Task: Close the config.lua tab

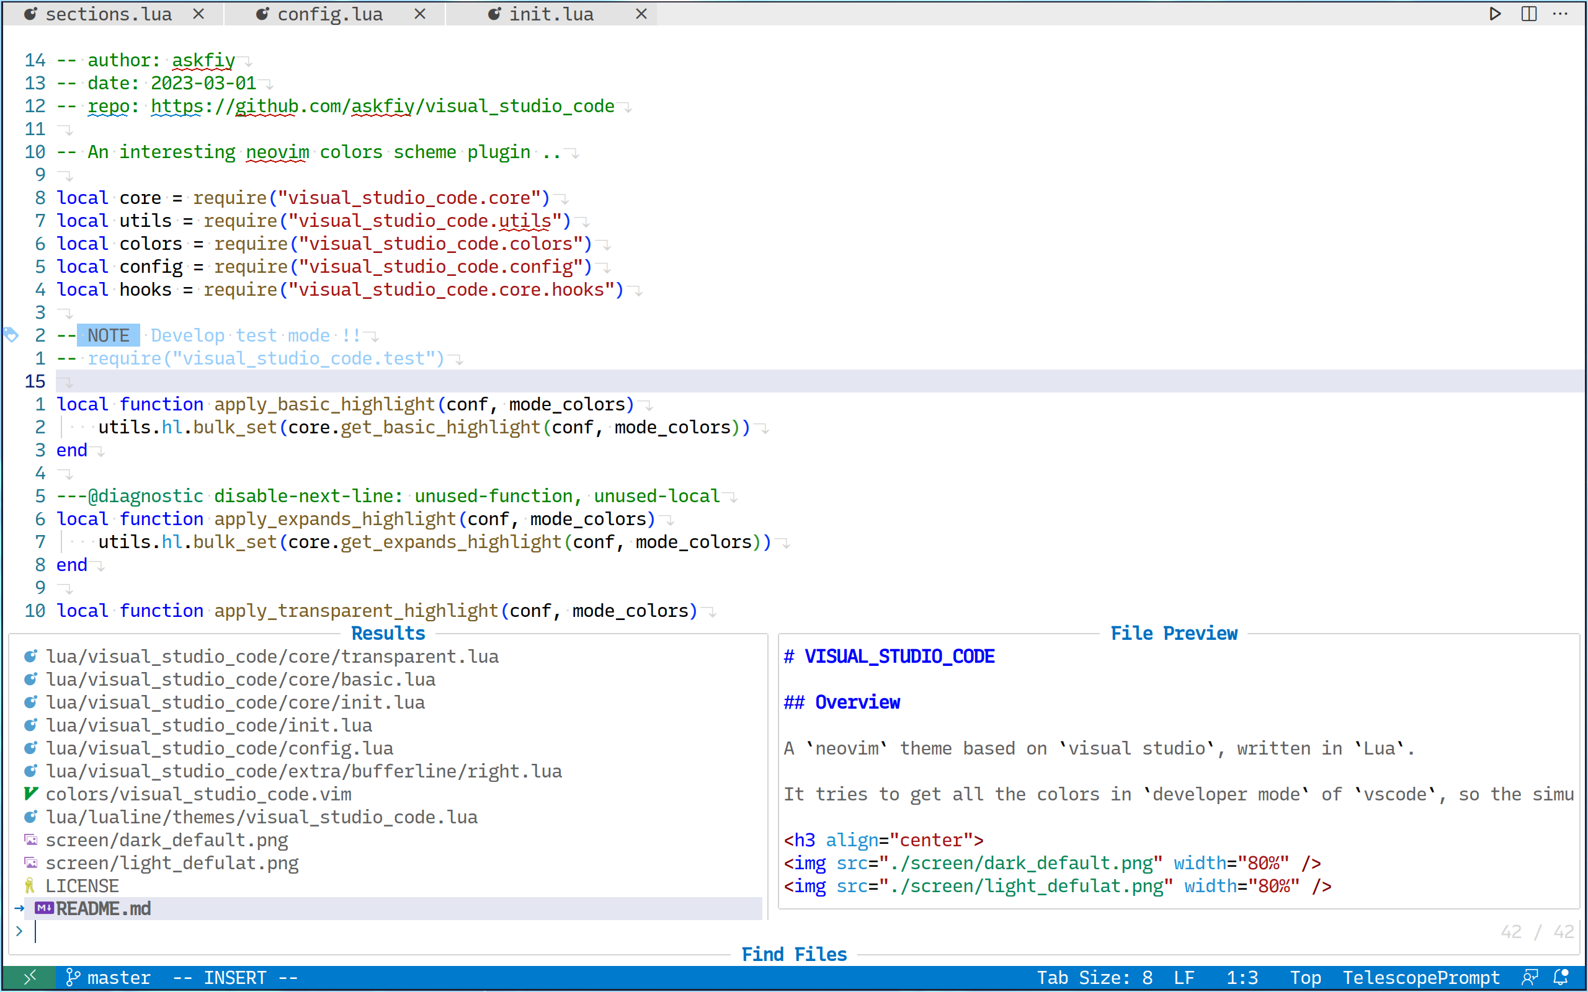Action: [x=420, y=14]
